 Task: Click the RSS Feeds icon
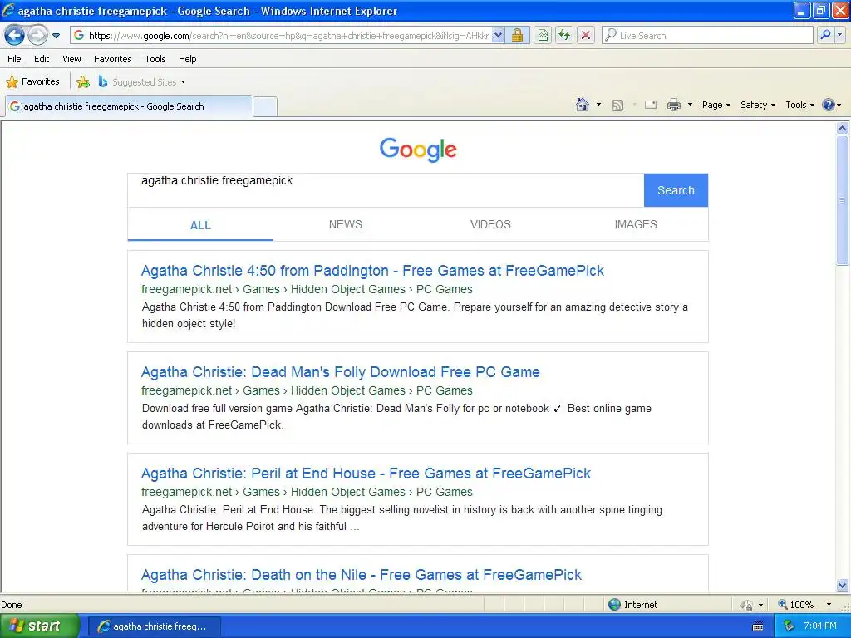[617, 106]
